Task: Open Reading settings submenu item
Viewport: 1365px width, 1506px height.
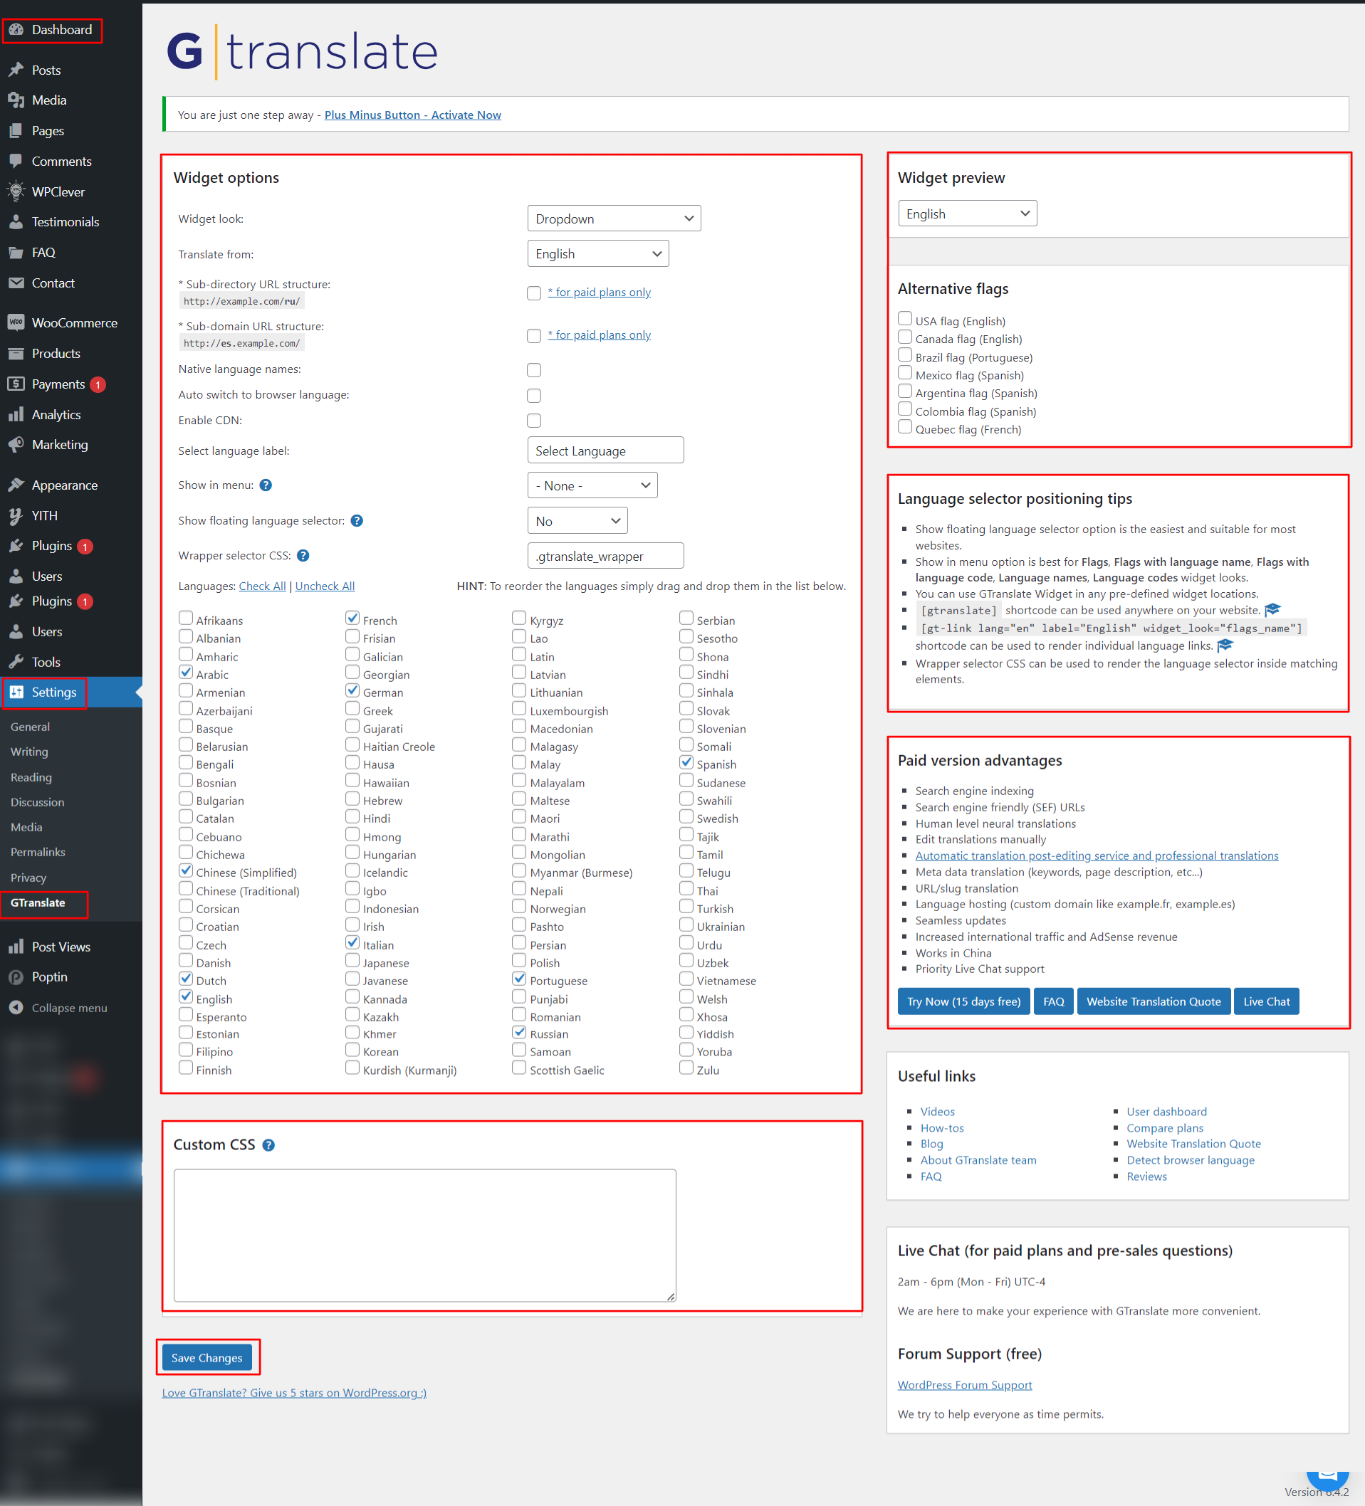Action: coord(31,777)
